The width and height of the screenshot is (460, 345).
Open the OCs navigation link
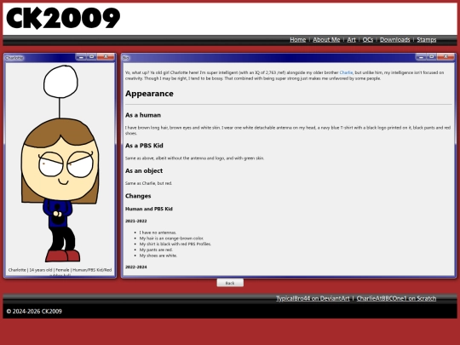(x=368, y=39)
